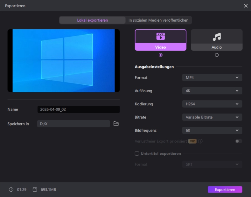The image size is (251, 197).
Task: Click the VIP badge
Action: [192, 141]
